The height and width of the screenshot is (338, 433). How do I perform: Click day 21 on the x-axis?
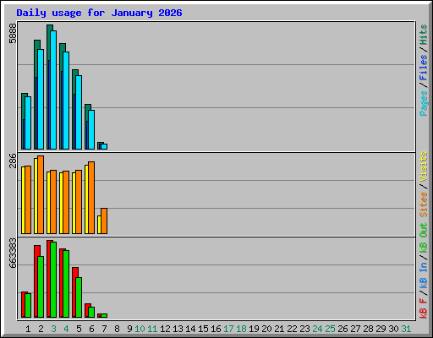click(279, 329)
